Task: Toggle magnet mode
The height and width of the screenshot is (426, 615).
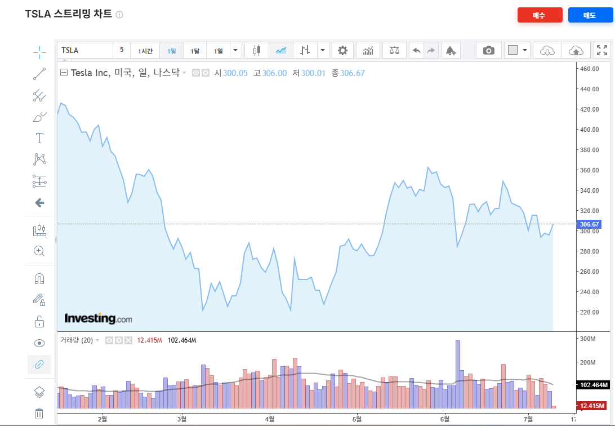Action: [x=39, y=279]
